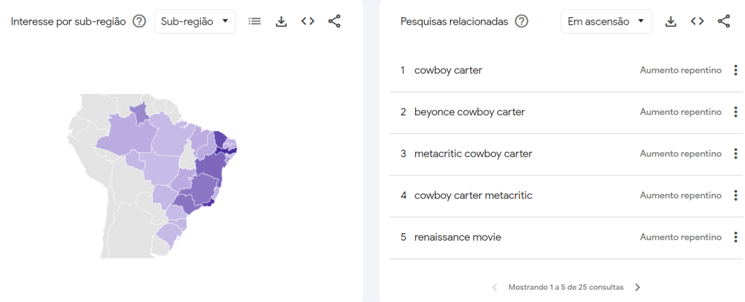Viewport: 745px width, 302px height.
Task: Share the sub-region interest panel
Action: click(x=334, y=22)
